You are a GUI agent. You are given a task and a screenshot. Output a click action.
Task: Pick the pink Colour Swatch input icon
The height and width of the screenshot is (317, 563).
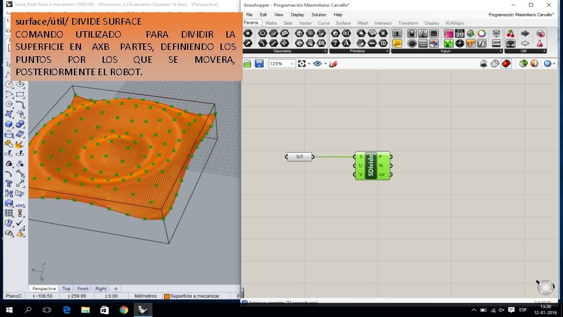coord(449,33)
